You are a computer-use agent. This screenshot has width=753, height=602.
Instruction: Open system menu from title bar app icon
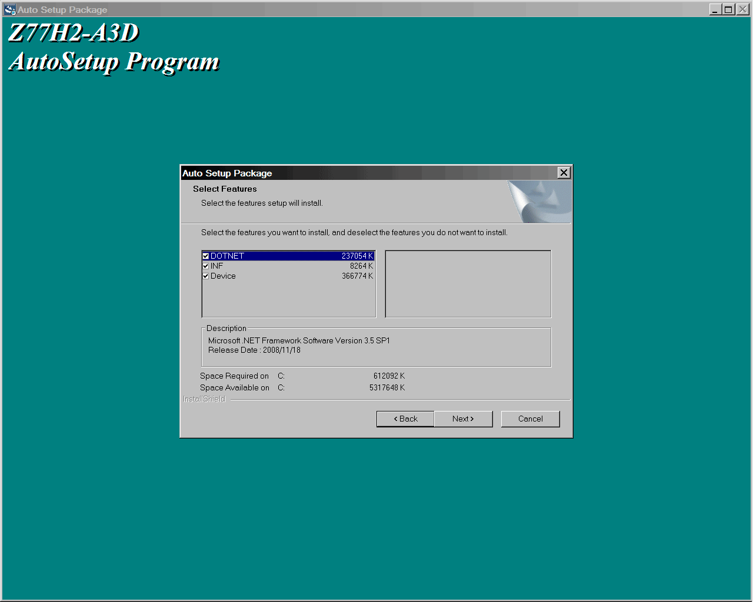pos(9,9)
